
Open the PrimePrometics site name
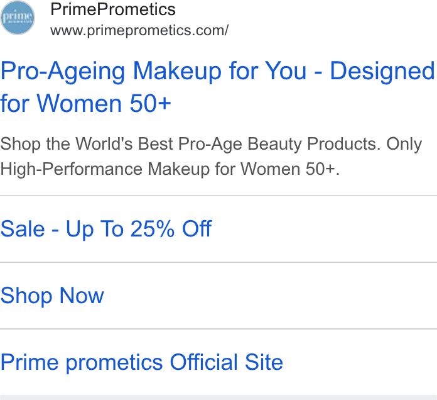point(113,9)
